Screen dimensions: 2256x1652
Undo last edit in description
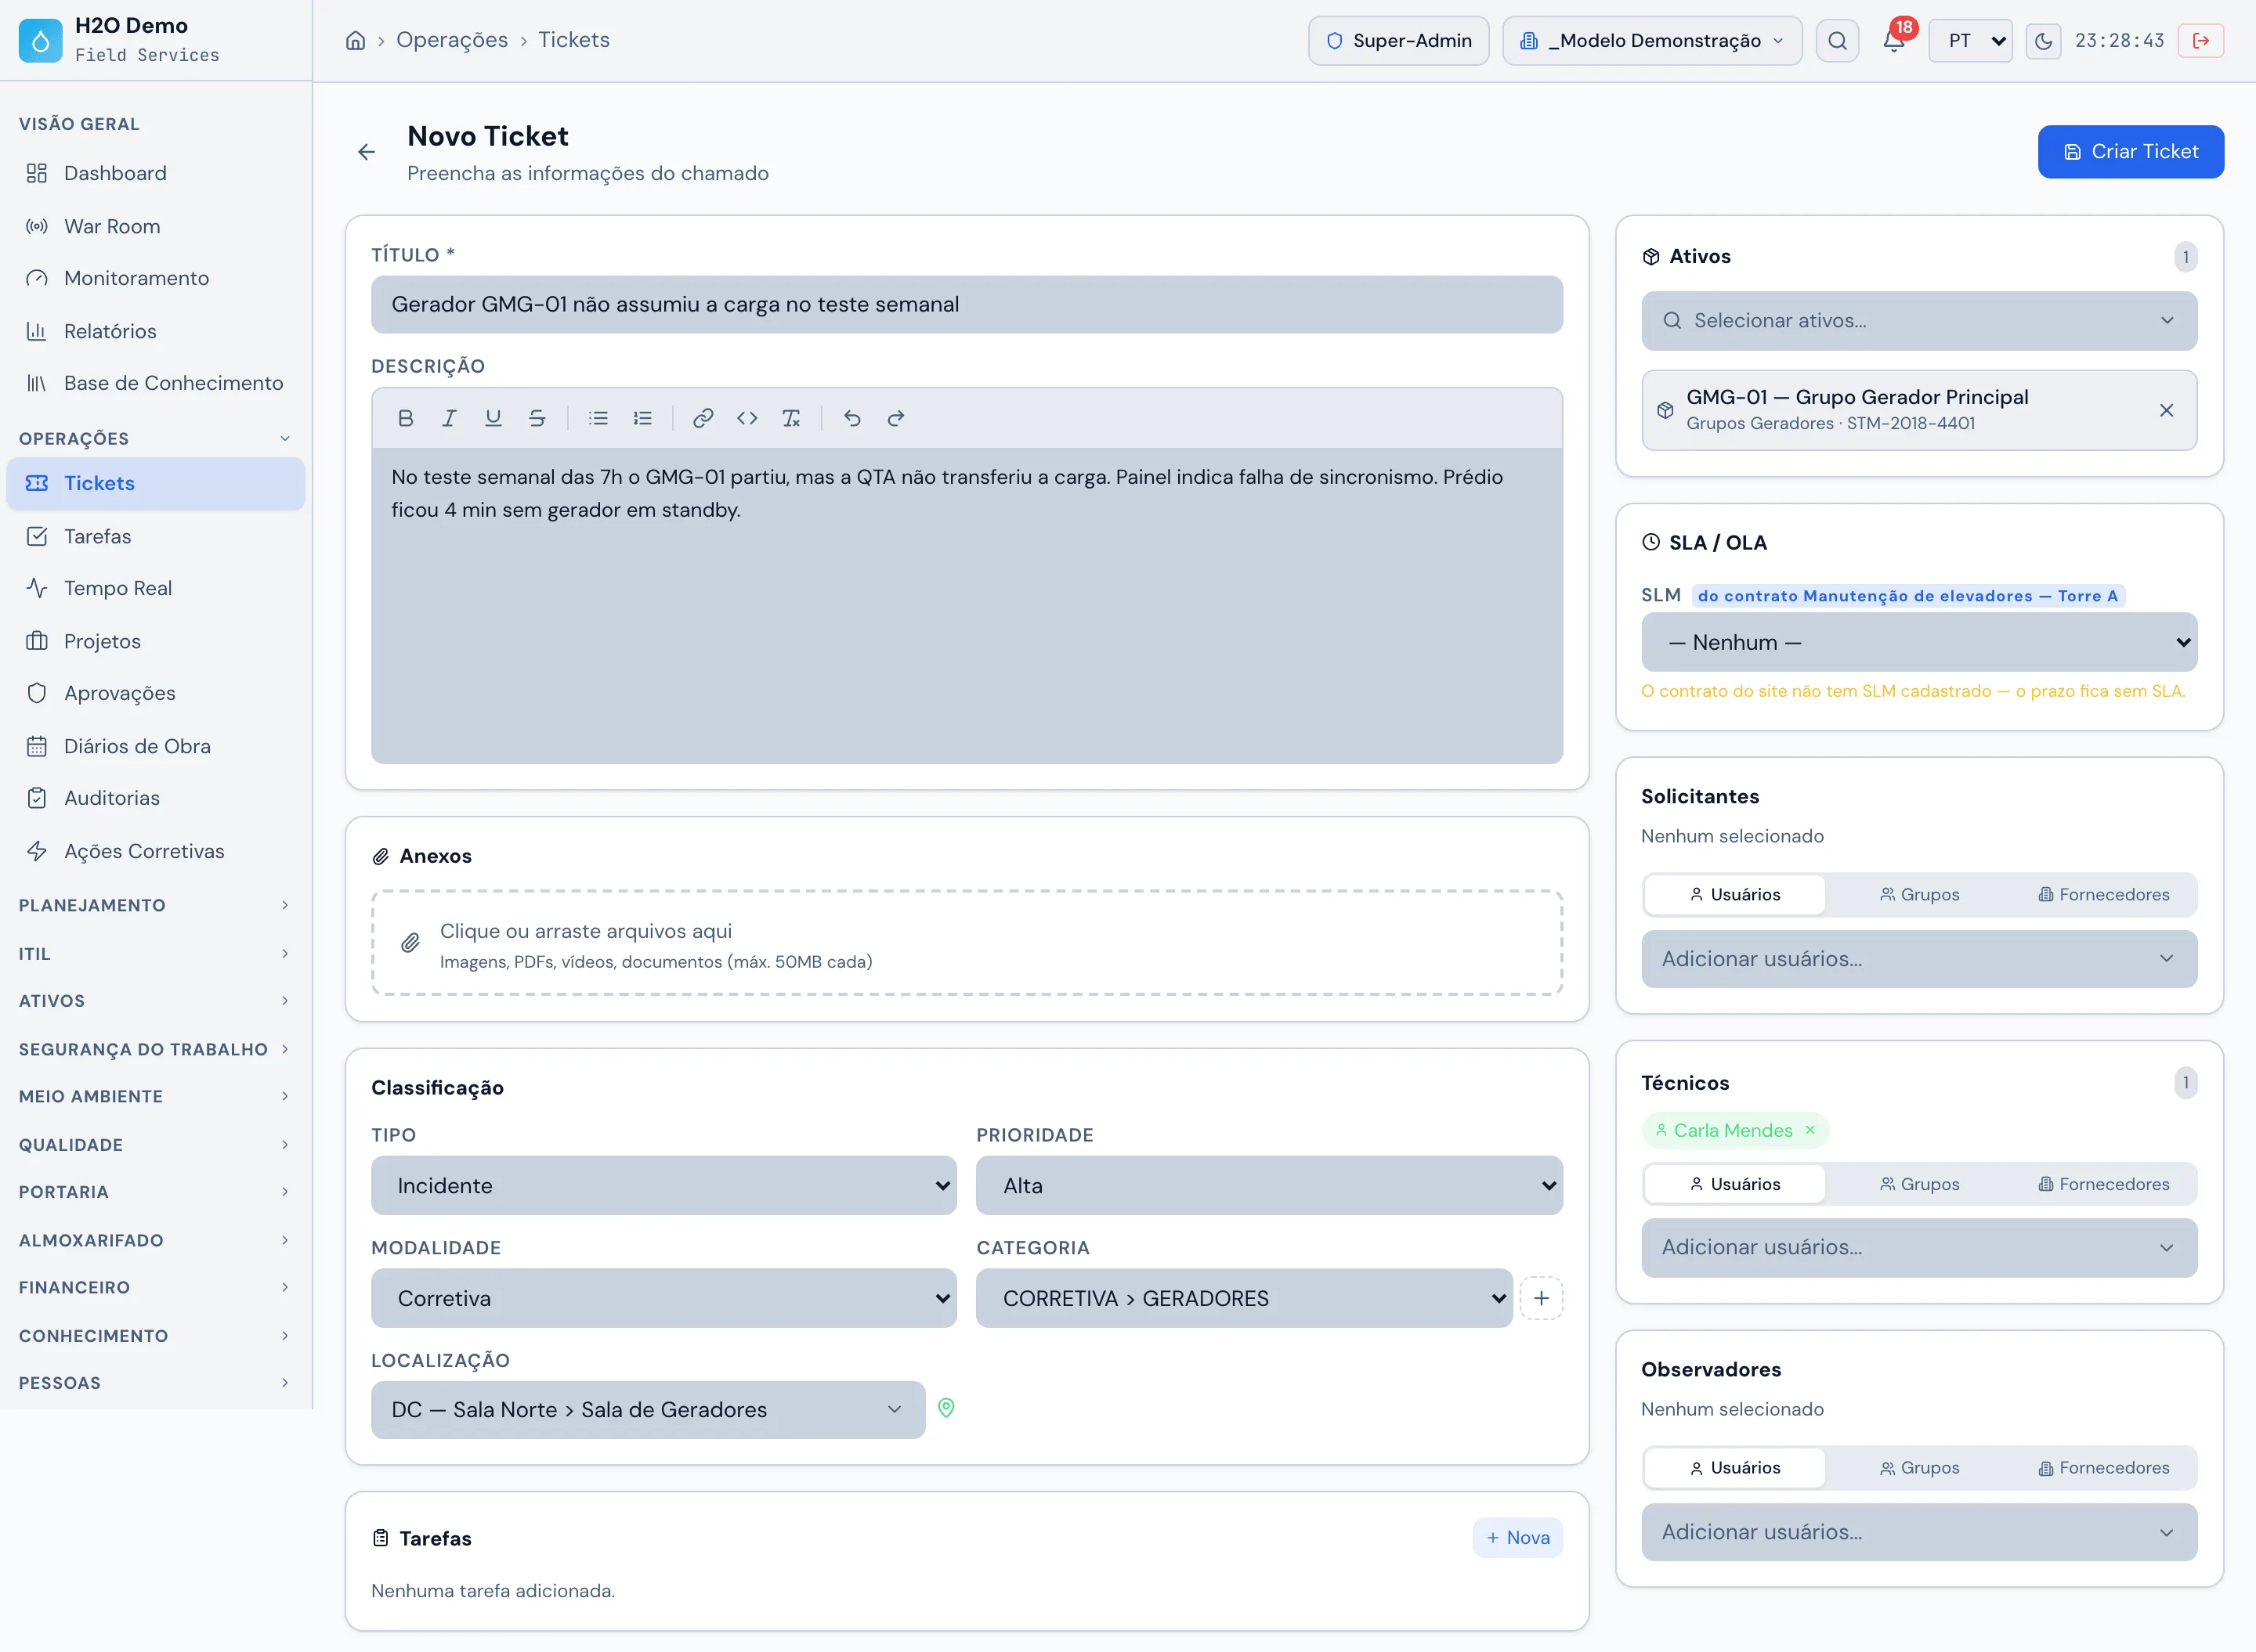(852, 418)
